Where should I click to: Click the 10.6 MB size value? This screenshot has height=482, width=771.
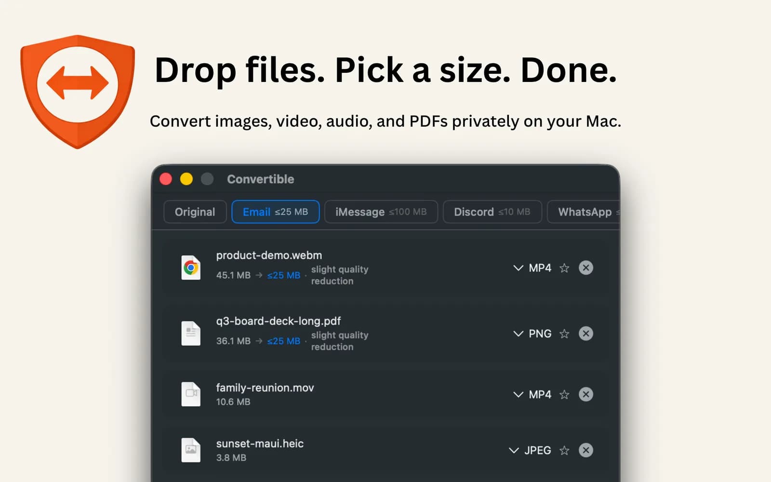[x=233, y=402]
